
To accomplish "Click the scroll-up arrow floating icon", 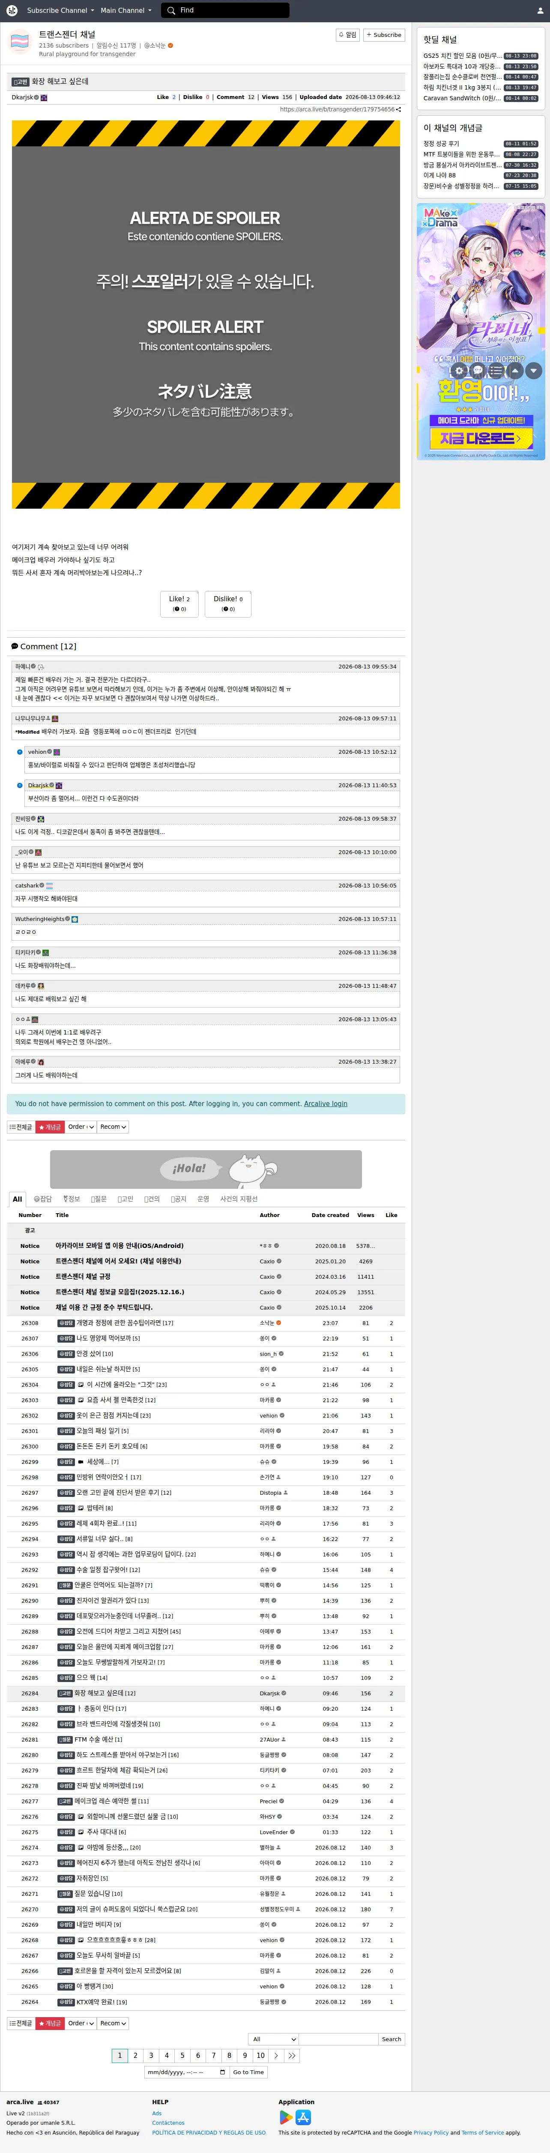I will pyautogui.click(x=515, y=370).
